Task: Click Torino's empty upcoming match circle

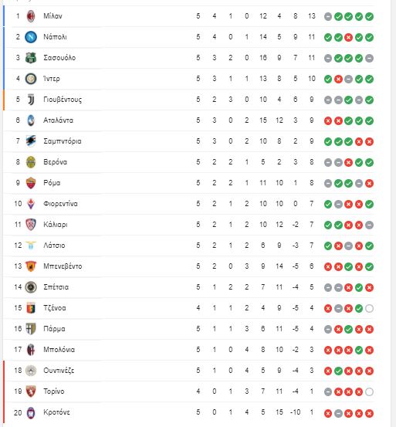Action: [369, 392]
